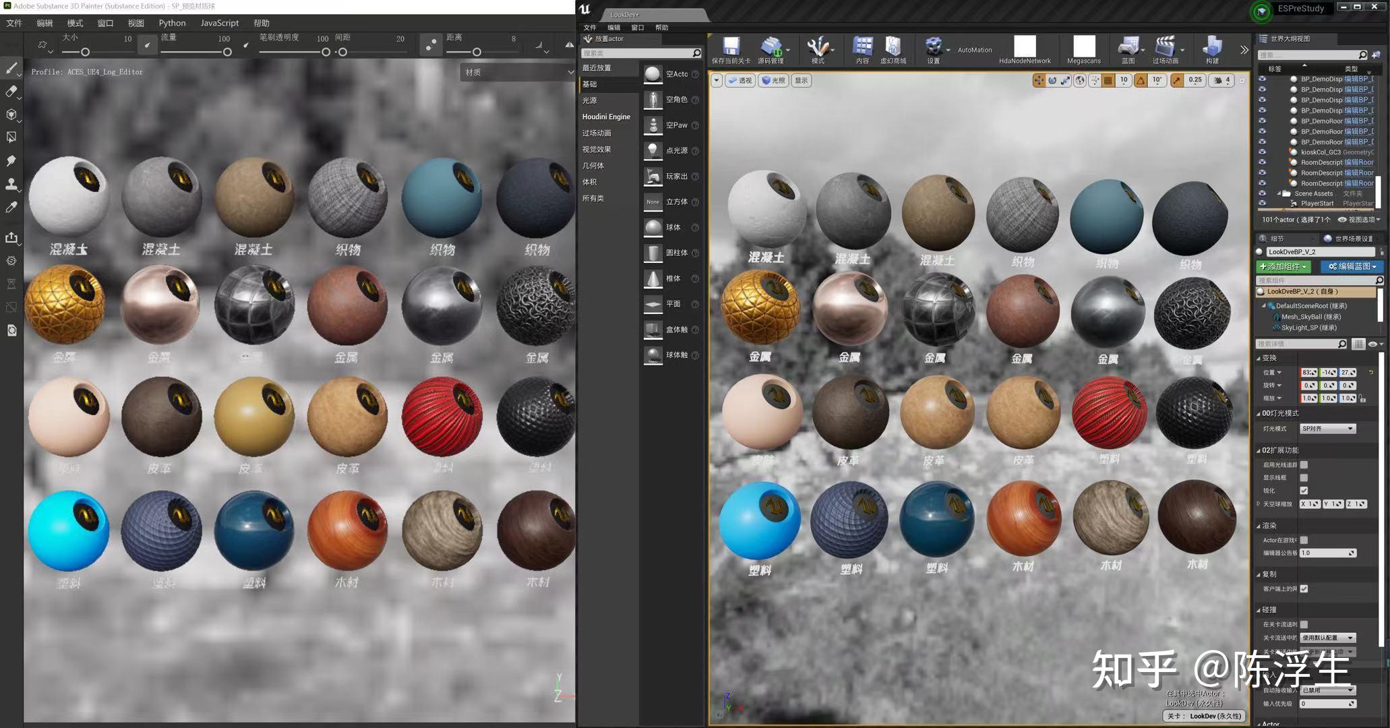Open the Python menu in Substance Painter

171,22
